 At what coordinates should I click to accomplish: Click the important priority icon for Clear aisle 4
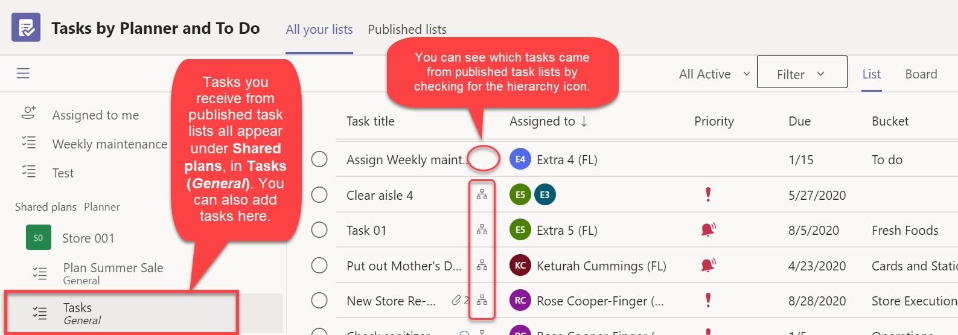pyautogui.click(x=708, y=194)
